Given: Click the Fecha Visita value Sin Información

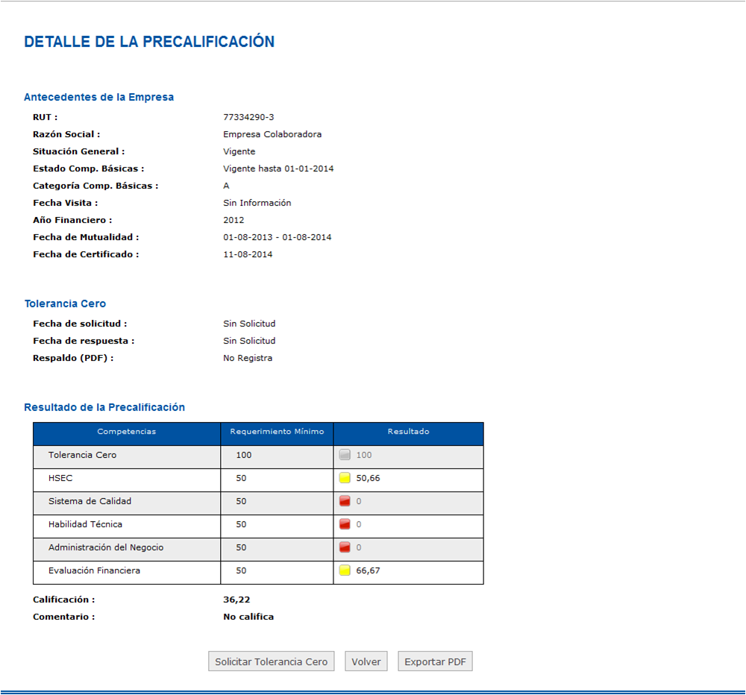Looking at the screenshot, I should coord(257,203).
